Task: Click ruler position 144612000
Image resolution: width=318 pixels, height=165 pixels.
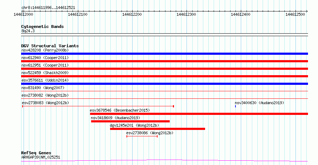Action: (x=23, y=14)
